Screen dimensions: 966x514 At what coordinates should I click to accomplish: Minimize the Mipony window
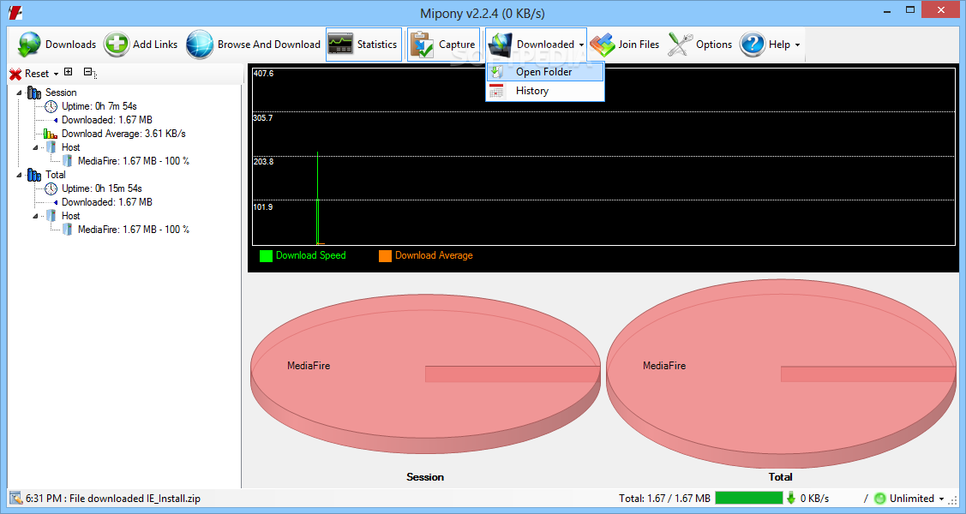click(x=887, y=11)
